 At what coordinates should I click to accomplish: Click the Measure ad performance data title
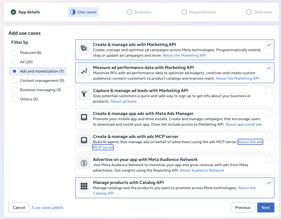pos(143,67)
